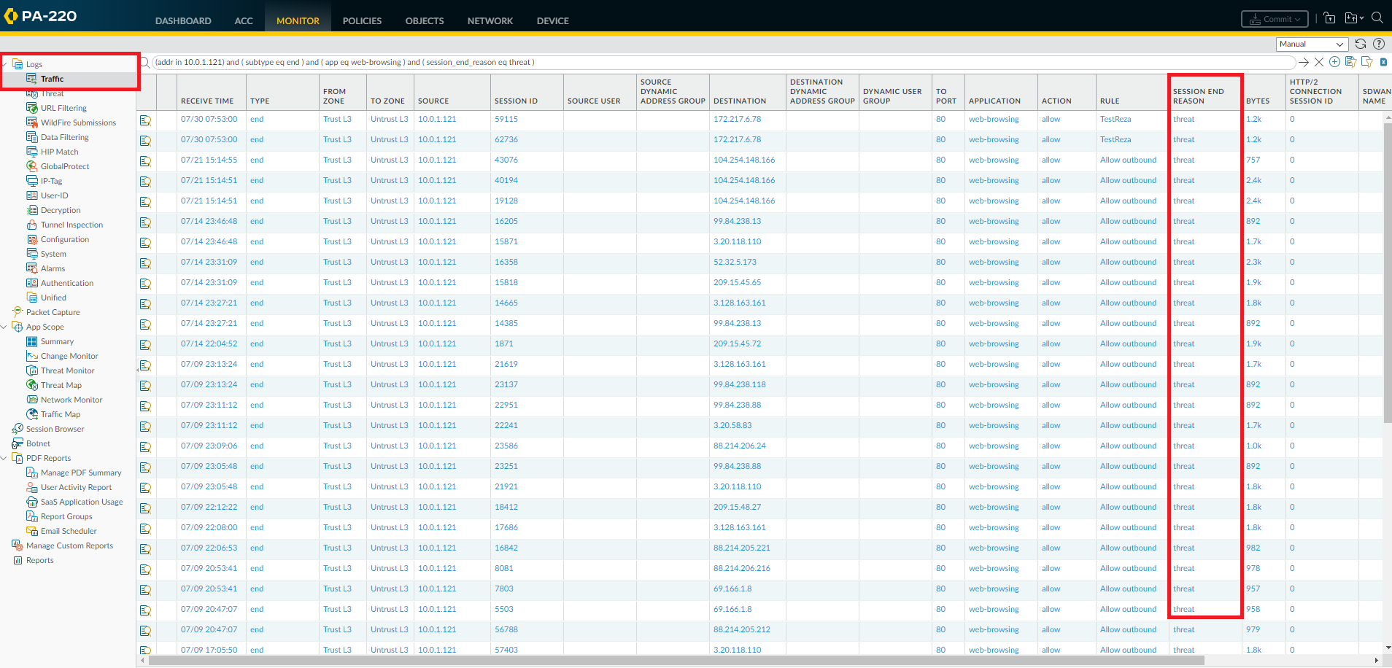This screenshot has width=1392, height=668.
Task: Clear the filter with the X icon
Action: (1319, 63)
